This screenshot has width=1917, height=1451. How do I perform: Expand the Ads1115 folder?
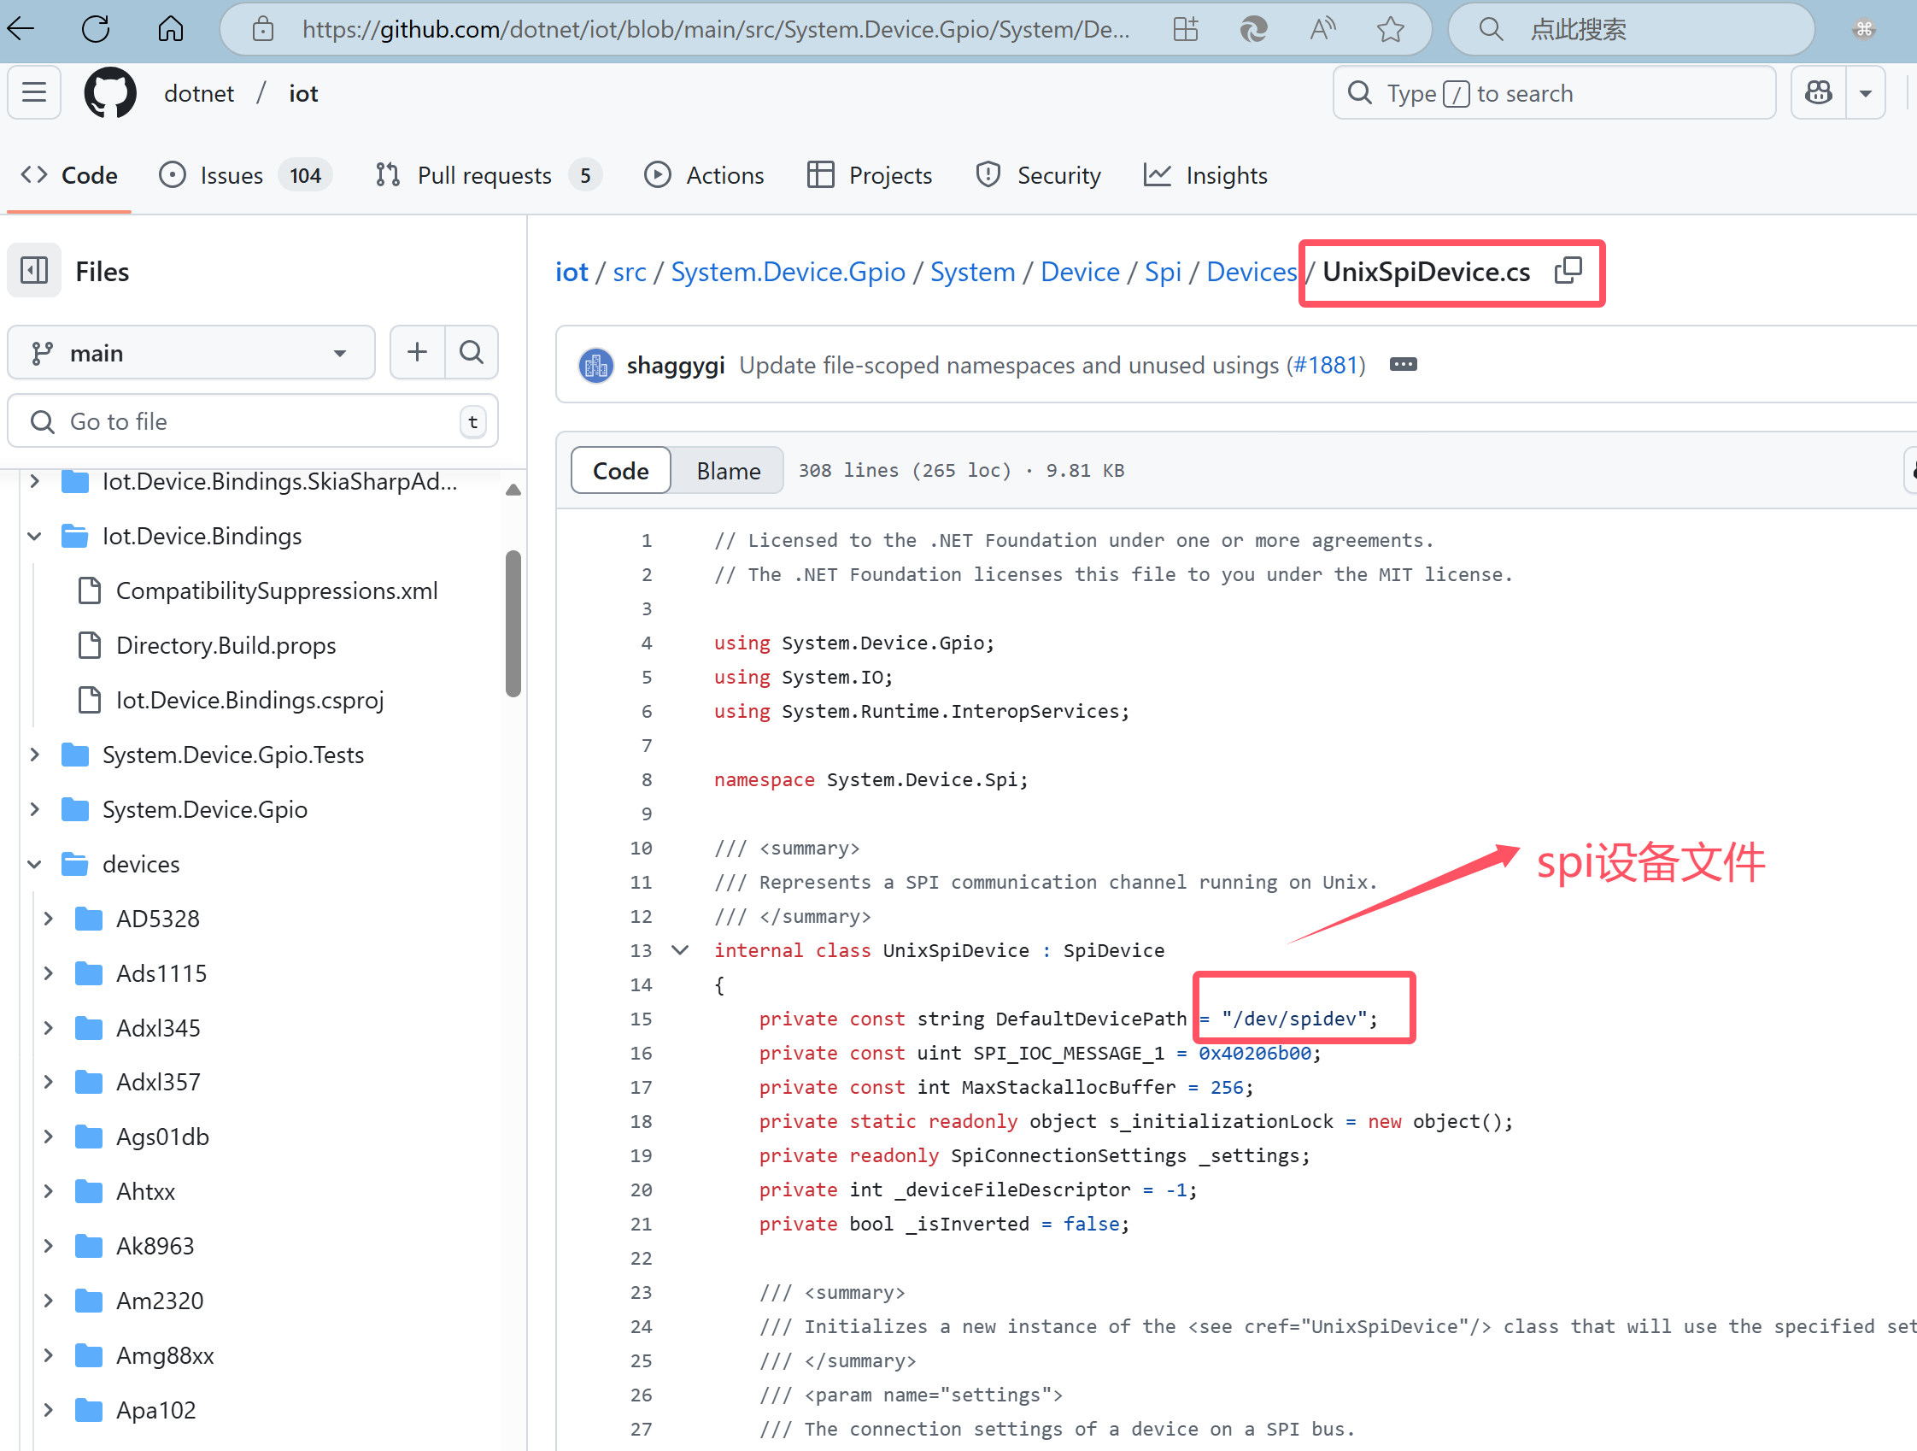(49, 973)
